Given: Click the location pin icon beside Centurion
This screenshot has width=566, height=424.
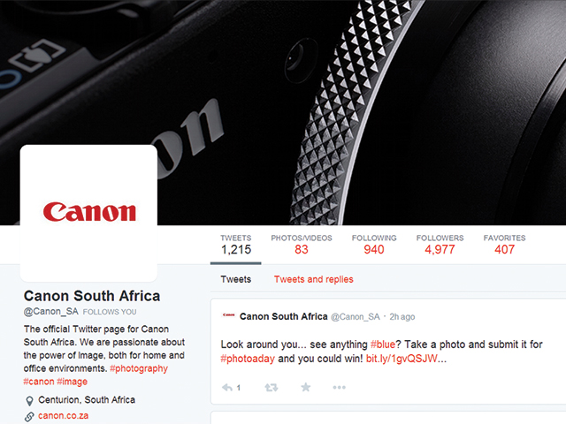Looking at the screenshot, I should pyautogui.click(x=29, y=400).
